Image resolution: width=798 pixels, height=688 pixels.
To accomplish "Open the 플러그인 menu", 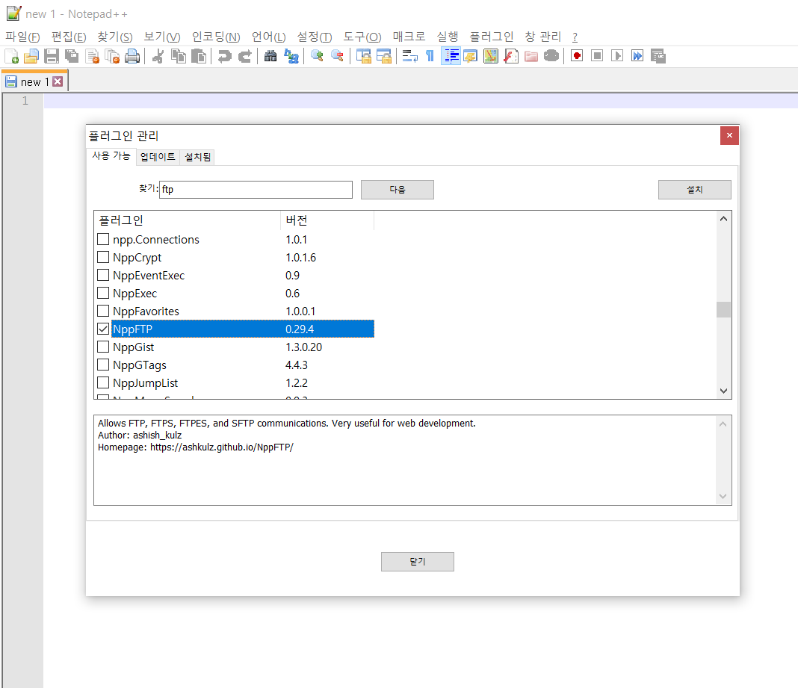I will coord(491,37).
